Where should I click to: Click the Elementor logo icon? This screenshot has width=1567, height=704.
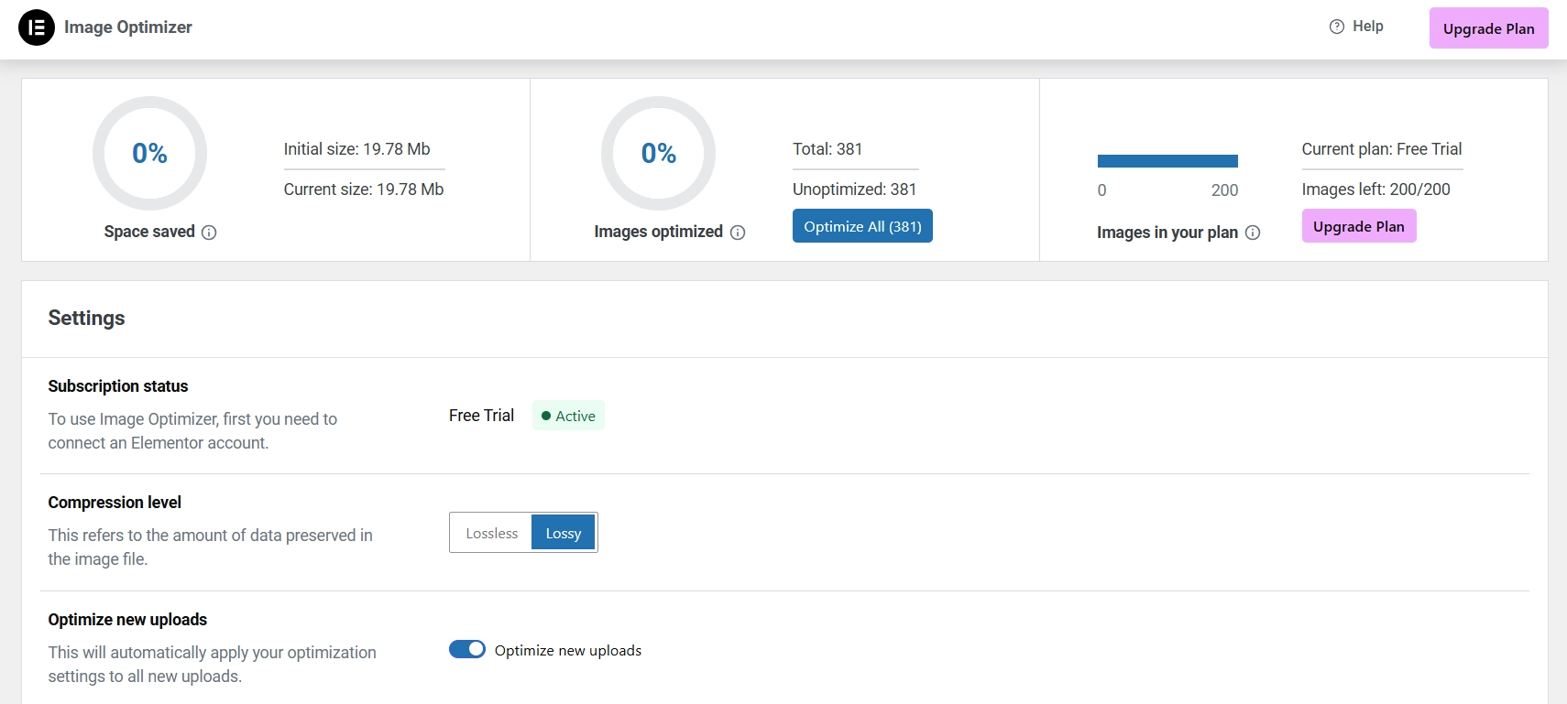[37, 27]
